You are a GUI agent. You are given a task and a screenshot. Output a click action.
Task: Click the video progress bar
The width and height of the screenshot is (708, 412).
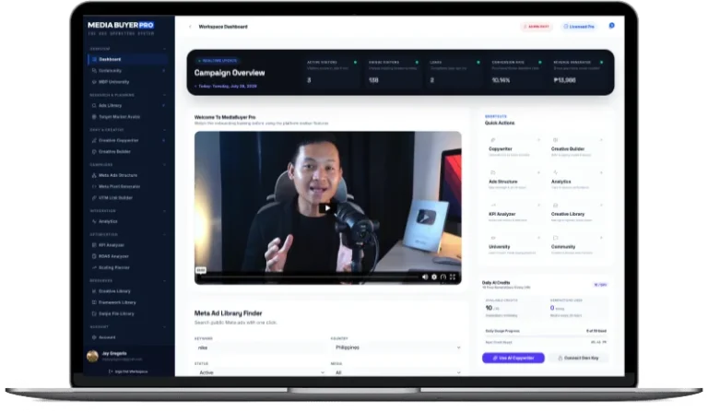point(310,277)
